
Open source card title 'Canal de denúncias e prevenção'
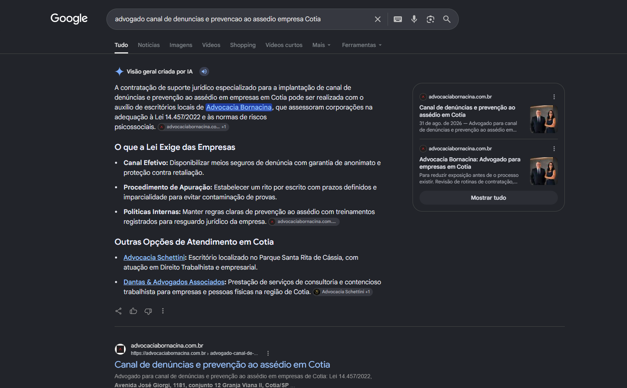467,111
